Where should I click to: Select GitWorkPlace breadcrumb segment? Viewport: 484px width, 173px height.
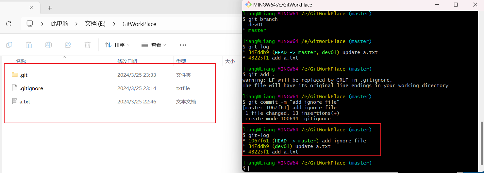[139, 24]
